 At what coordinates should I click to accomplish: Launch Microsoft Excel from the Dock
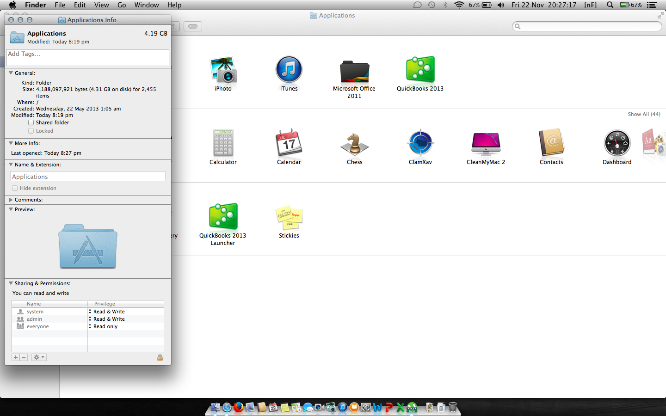[401, 407]
